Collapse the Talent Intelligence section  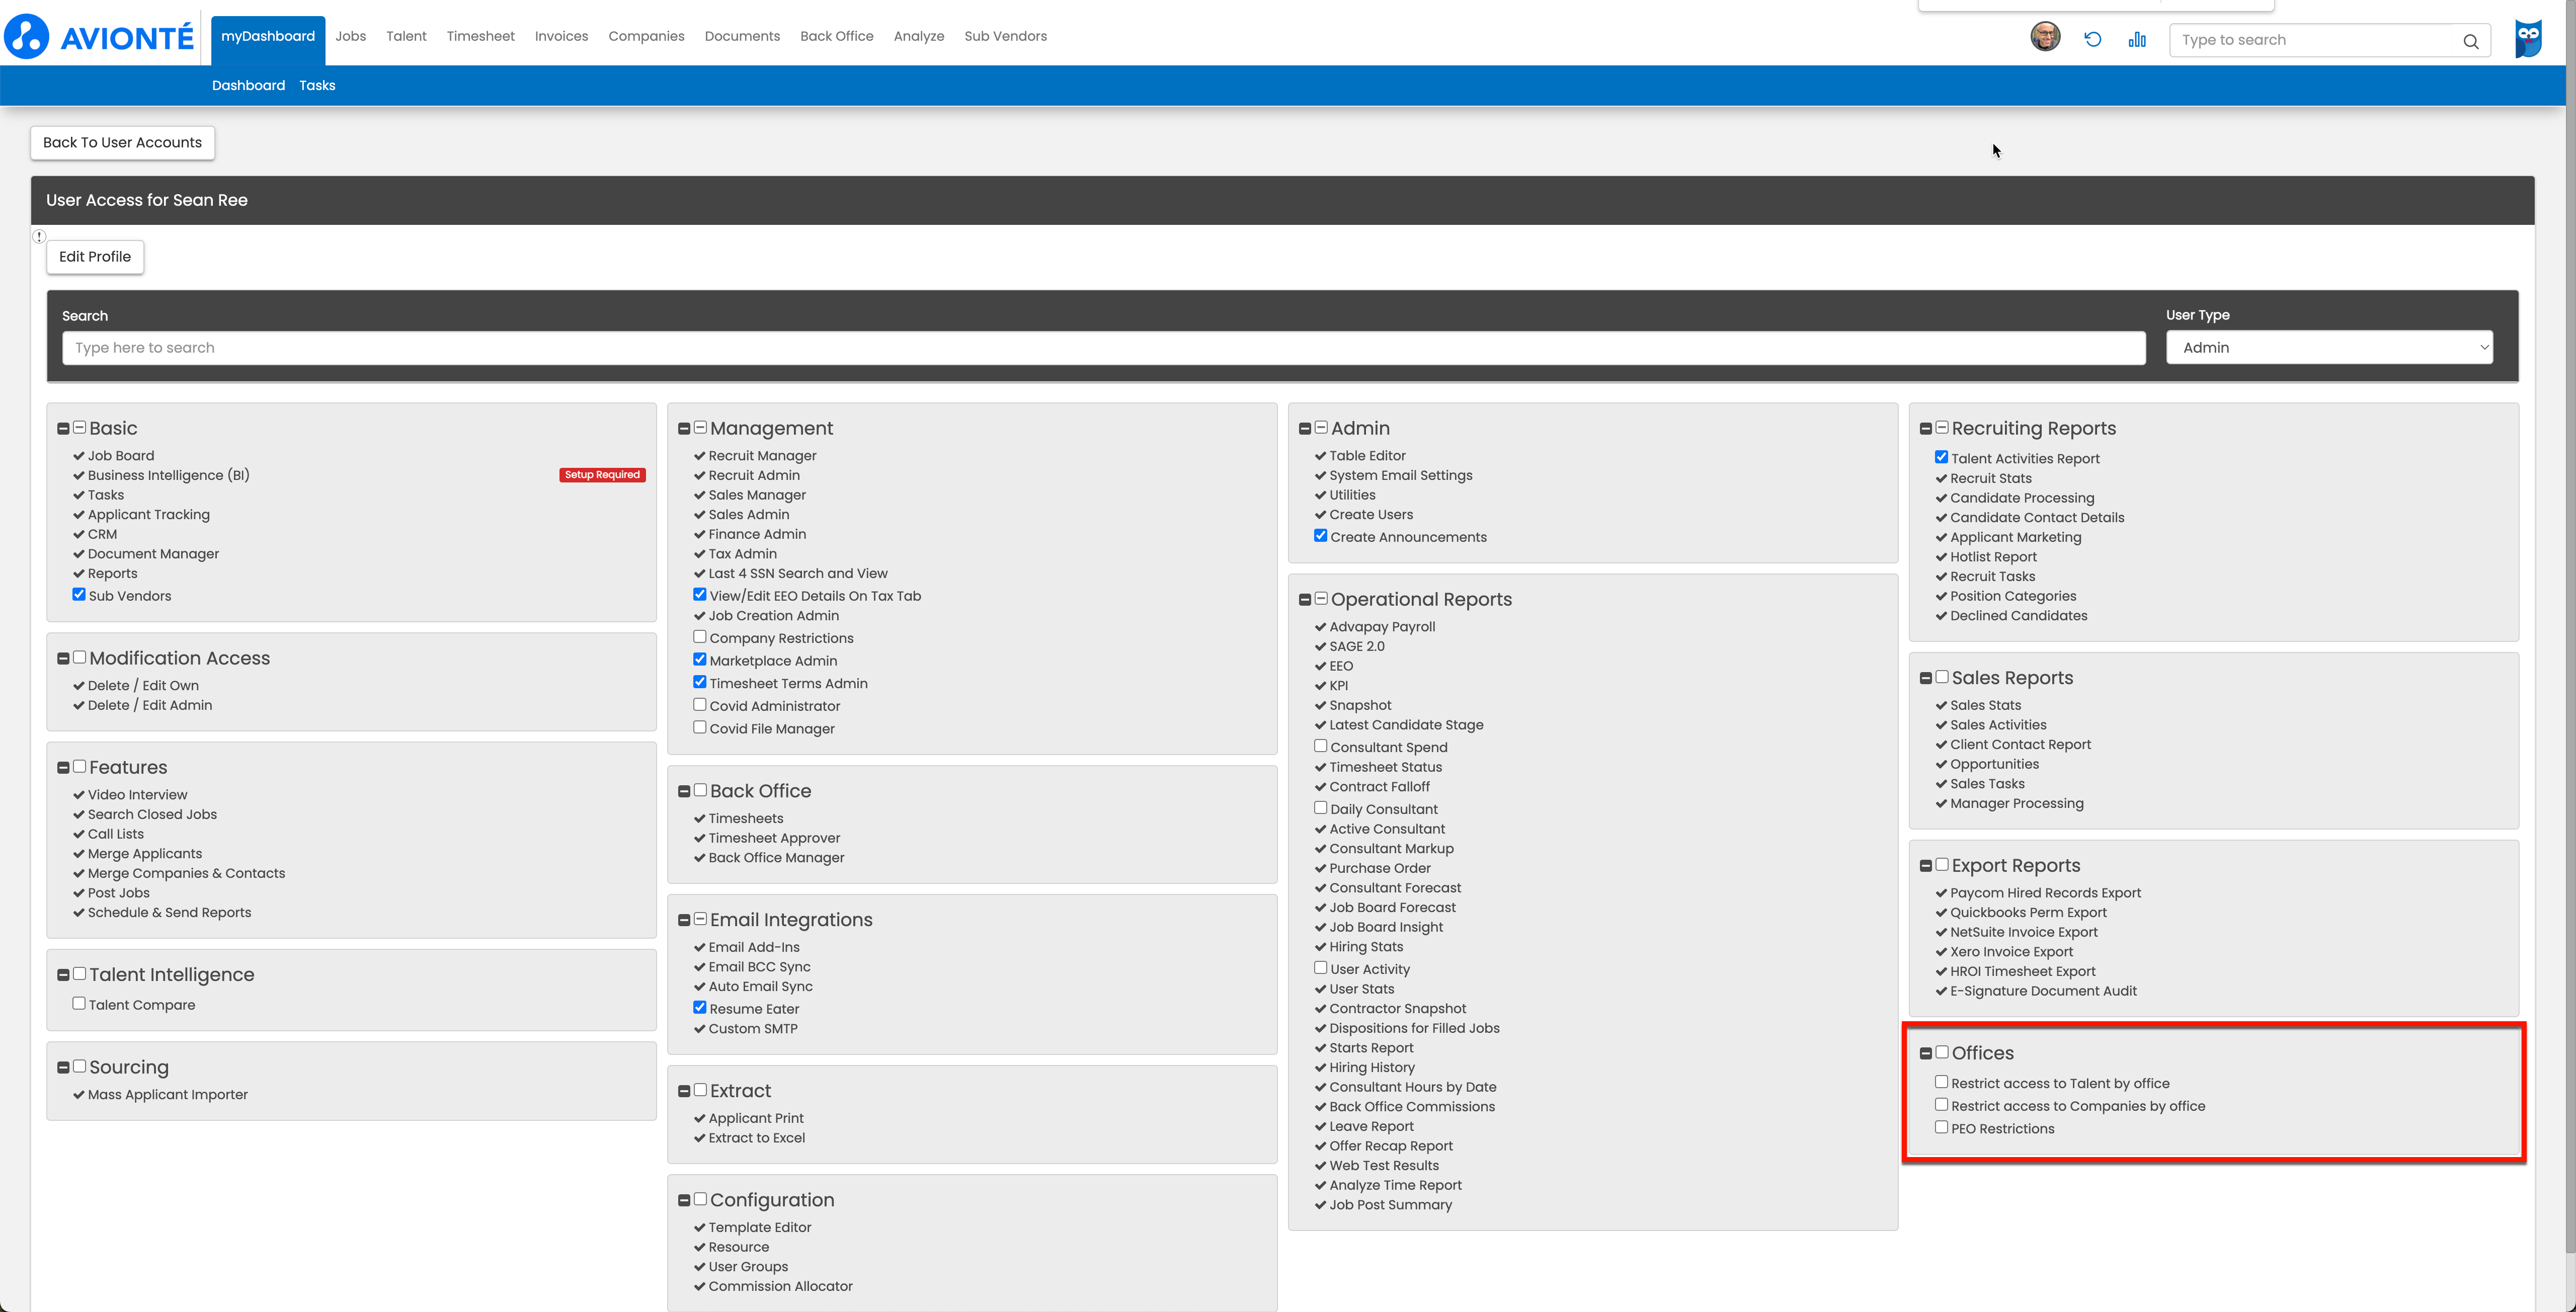click(63, 975)
